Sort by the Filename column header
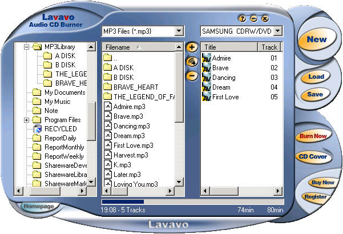Viewport: 343px width, 234px height. click(x=139, y=47)
